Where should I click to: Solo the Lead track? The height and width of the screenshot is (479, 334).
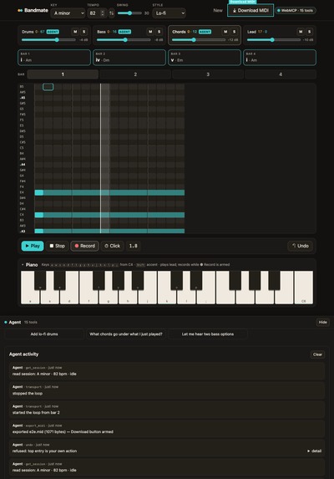[309, 32]
